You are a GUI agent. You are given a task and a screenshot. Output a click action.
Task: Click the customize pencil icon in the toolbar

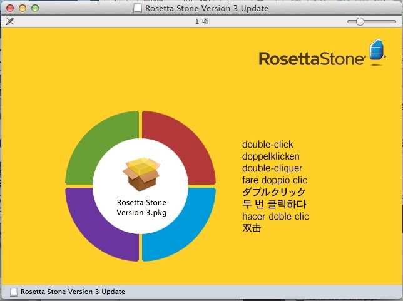pyautogui.click(x=10, y=21)
